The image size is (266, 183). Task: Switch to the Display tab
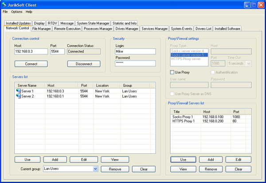[x=39, y=23]
